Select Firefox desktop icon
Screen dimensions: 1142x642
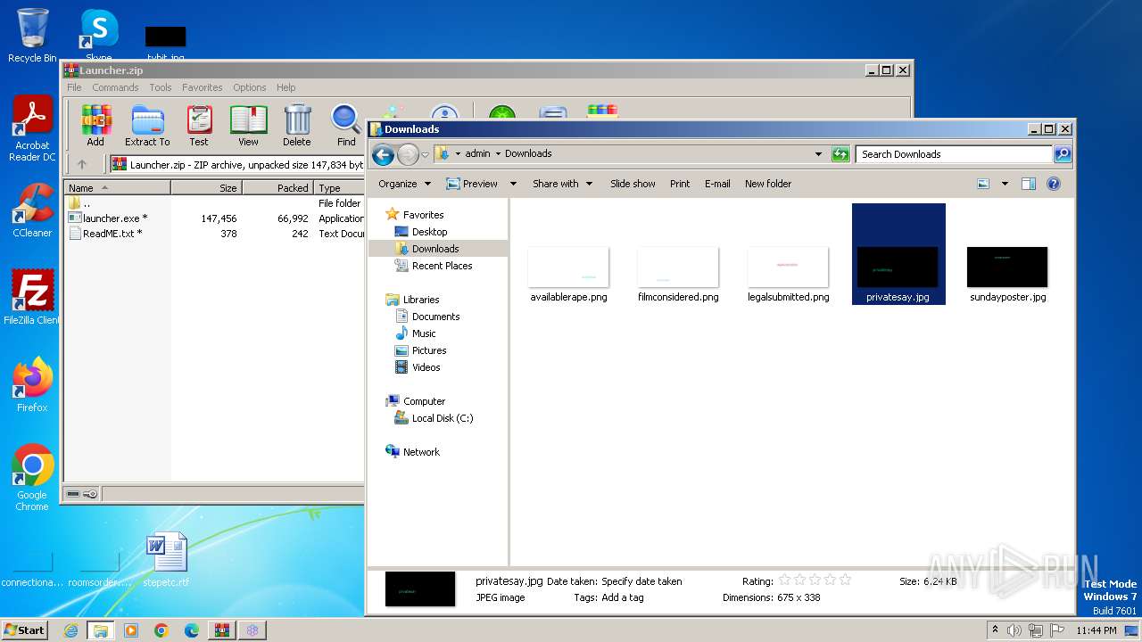32,384
